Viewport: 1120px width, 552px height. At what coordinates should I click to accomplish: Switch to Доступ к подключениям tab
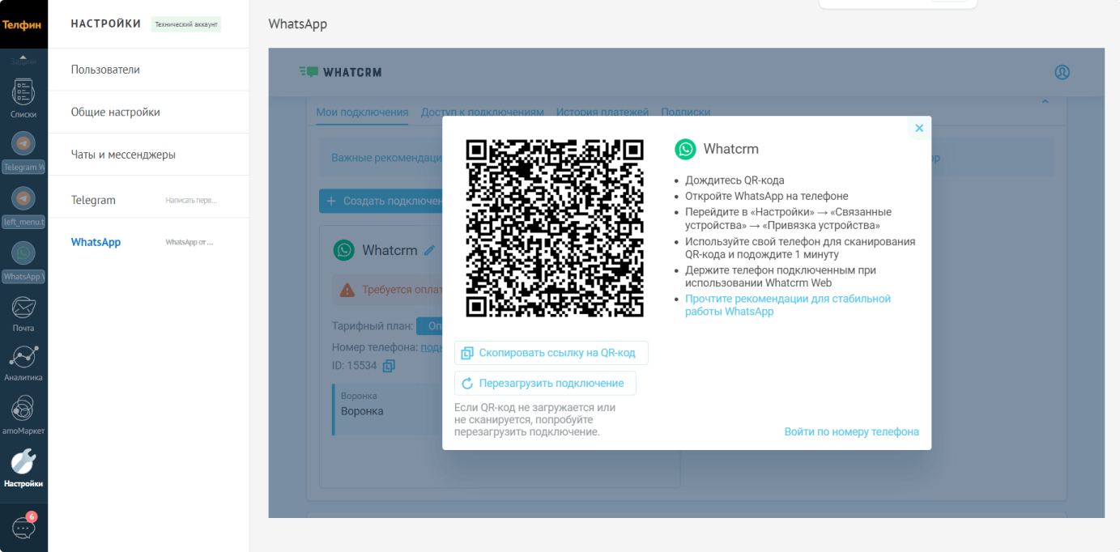(482, 113)
